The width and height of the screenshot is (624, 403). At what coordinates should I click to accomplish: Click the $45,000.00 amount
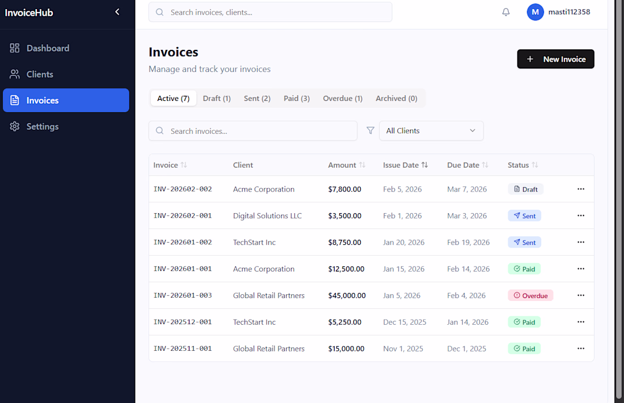[x=347, y=295]
